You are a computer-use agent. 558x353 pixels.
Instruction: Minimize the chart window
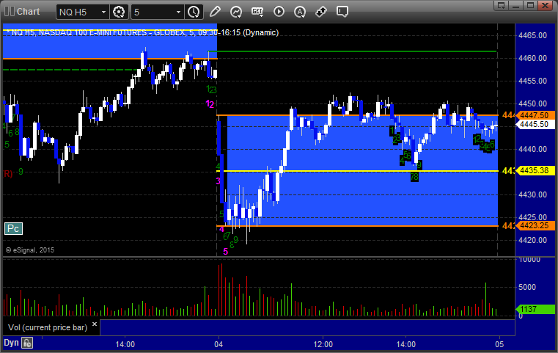tap(516, 5)
